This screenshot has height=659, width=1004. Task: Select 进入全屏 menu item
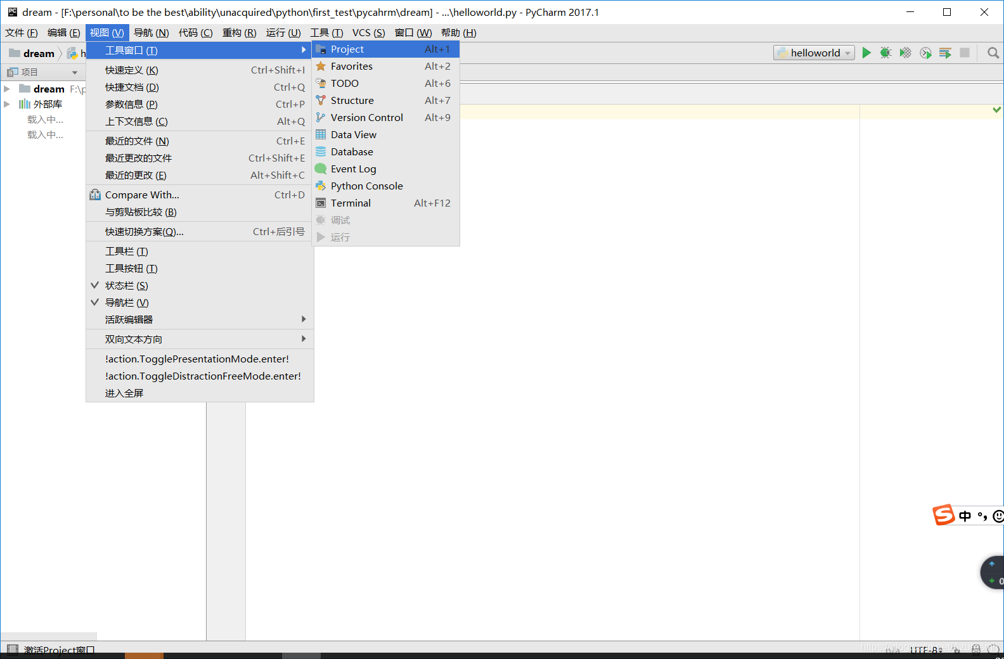click(x=200, y=393)
